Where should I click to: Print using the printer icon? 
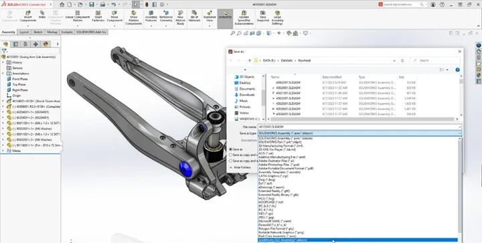point(102,5)
